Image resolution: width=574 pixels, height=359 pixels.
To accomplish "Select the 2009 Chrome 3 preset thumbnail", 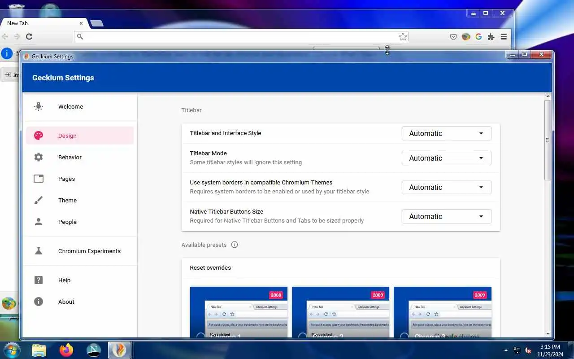I will click(x=443, y=312).
